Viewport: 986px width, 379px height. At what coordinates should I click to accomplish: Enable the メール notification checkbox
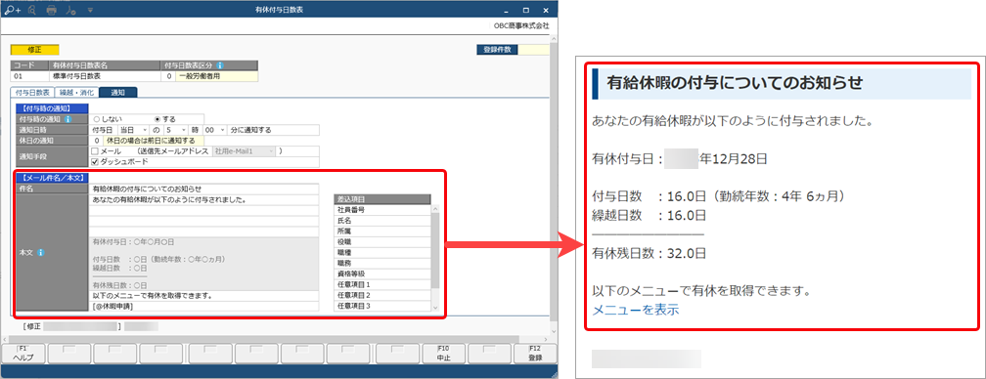point(95,151)
